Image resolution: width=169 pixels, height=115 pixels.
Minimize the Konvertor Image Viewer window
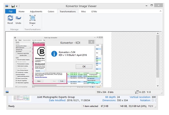147,6
